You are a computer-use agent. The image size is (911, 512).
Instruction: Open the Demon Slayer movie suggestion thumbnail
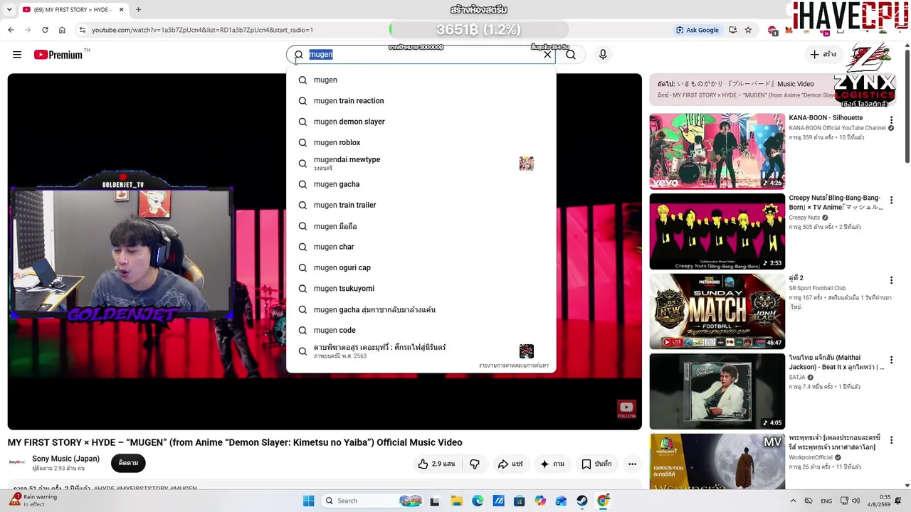tap(526, 351)
